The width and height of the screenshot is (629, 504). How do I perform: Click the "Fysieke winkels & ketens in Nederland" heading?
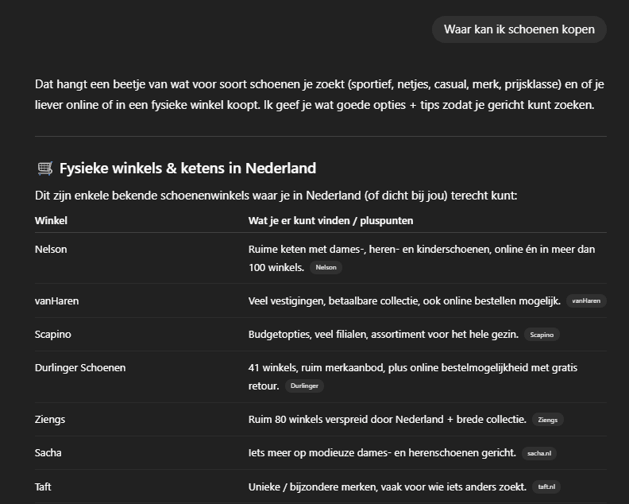[x=187, y=169]
